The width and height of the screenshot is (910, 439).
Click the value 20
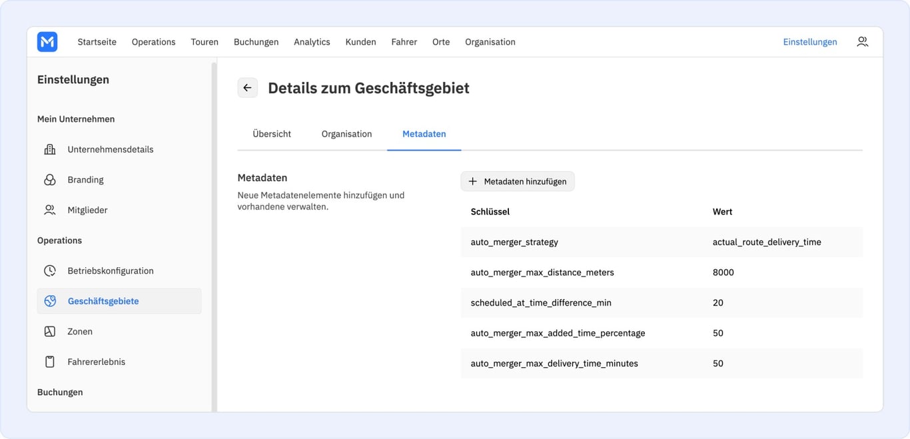(x=717, y=302)
